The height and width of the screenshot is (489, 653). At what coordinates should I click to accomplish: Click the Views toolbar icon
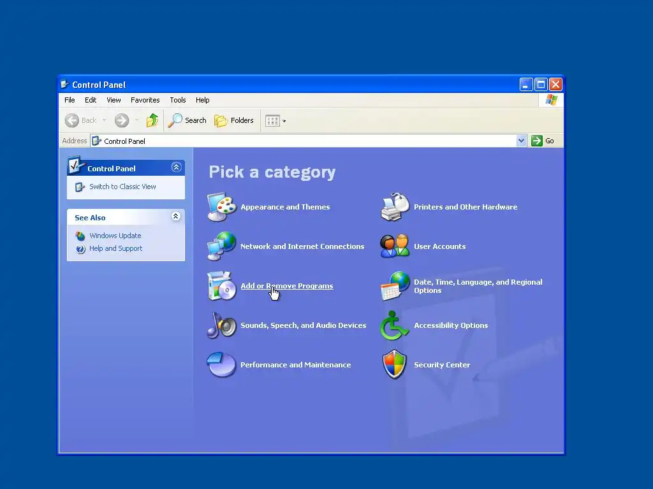pos(273,121)
